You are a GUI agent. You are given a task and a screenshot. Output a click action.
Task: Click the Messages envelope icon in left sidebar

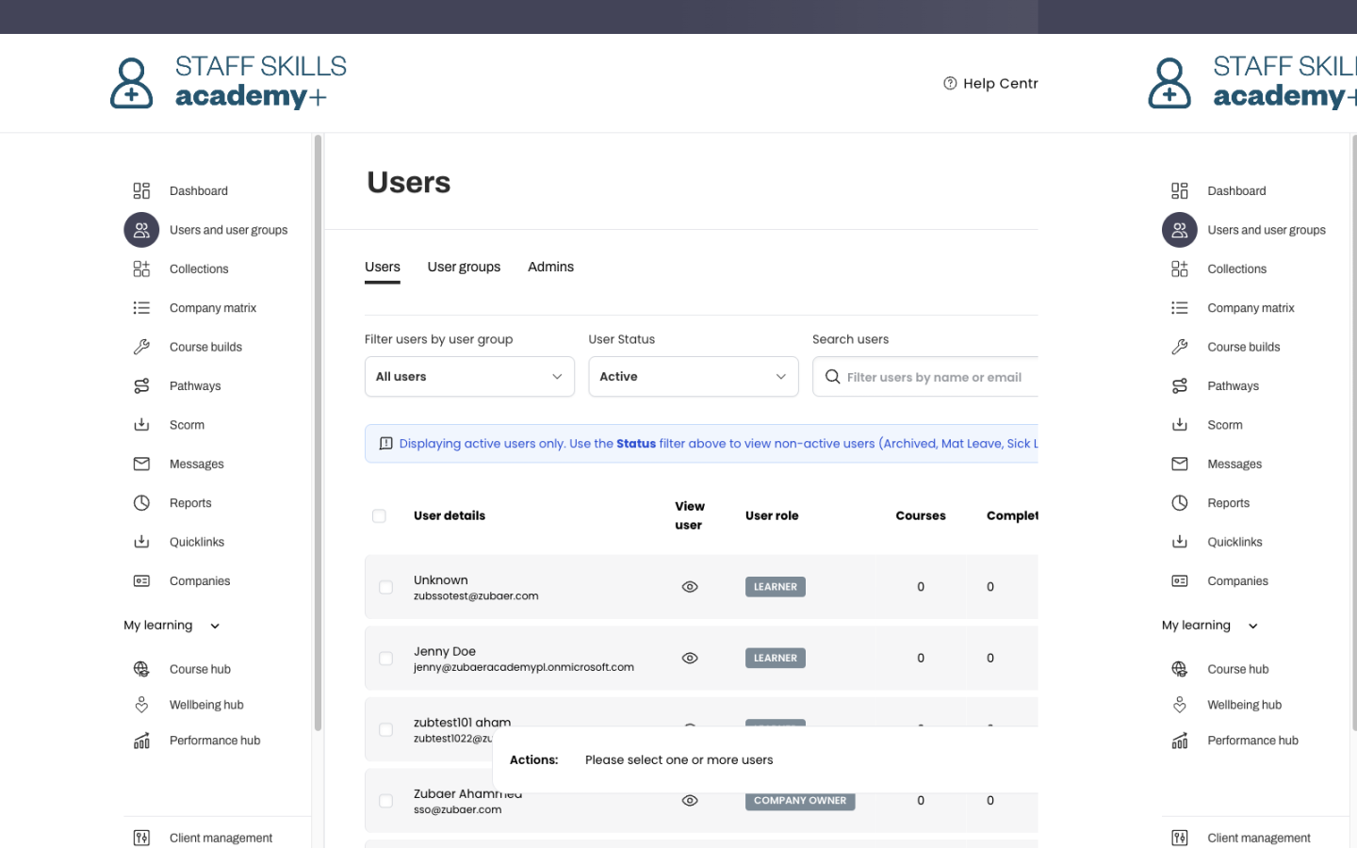pos(141,464)
